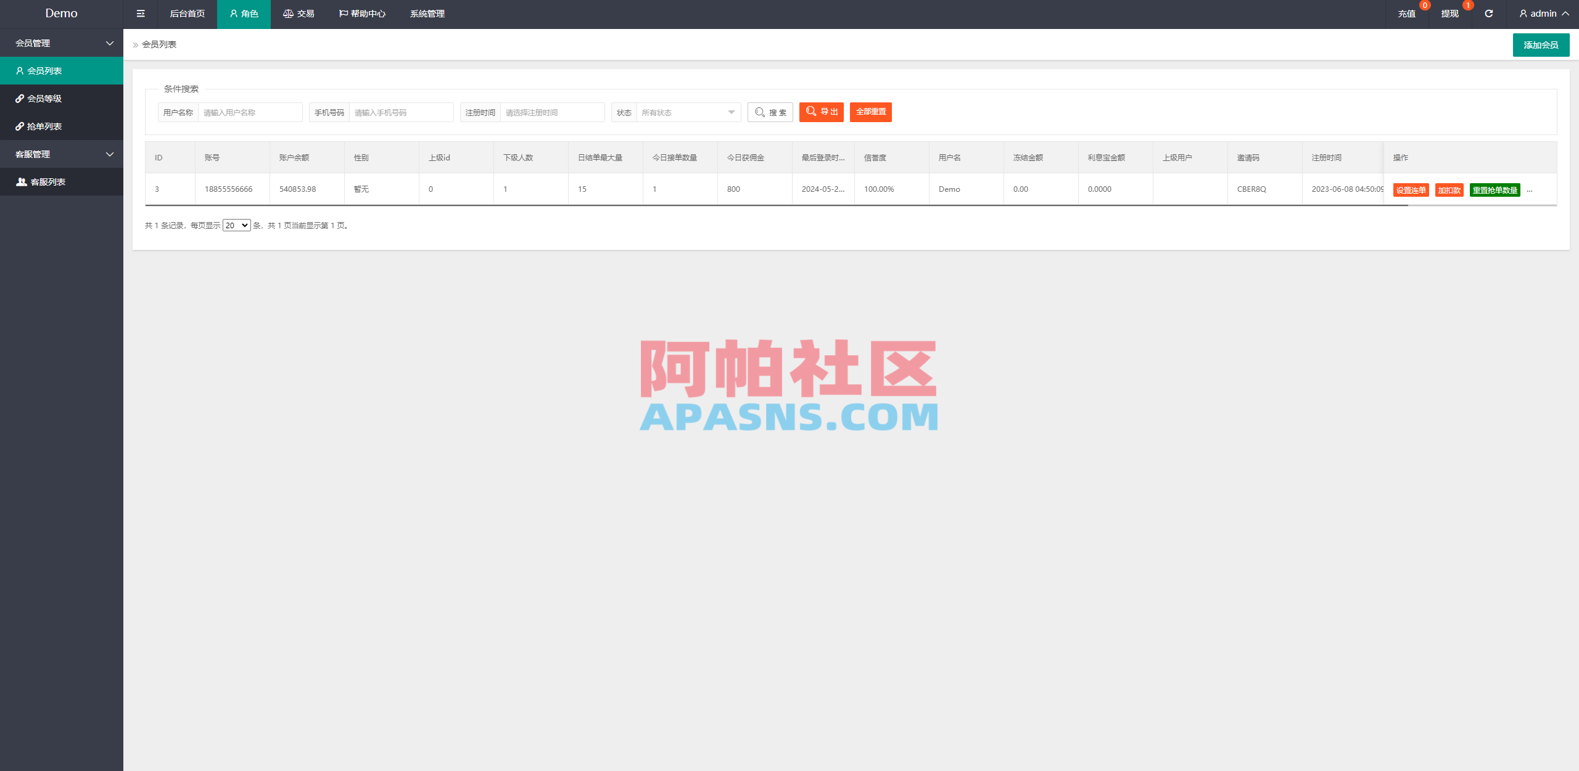1579x771 pixels.
Task: Change page size in the 20 selector
Action: (x=236, y=225)
